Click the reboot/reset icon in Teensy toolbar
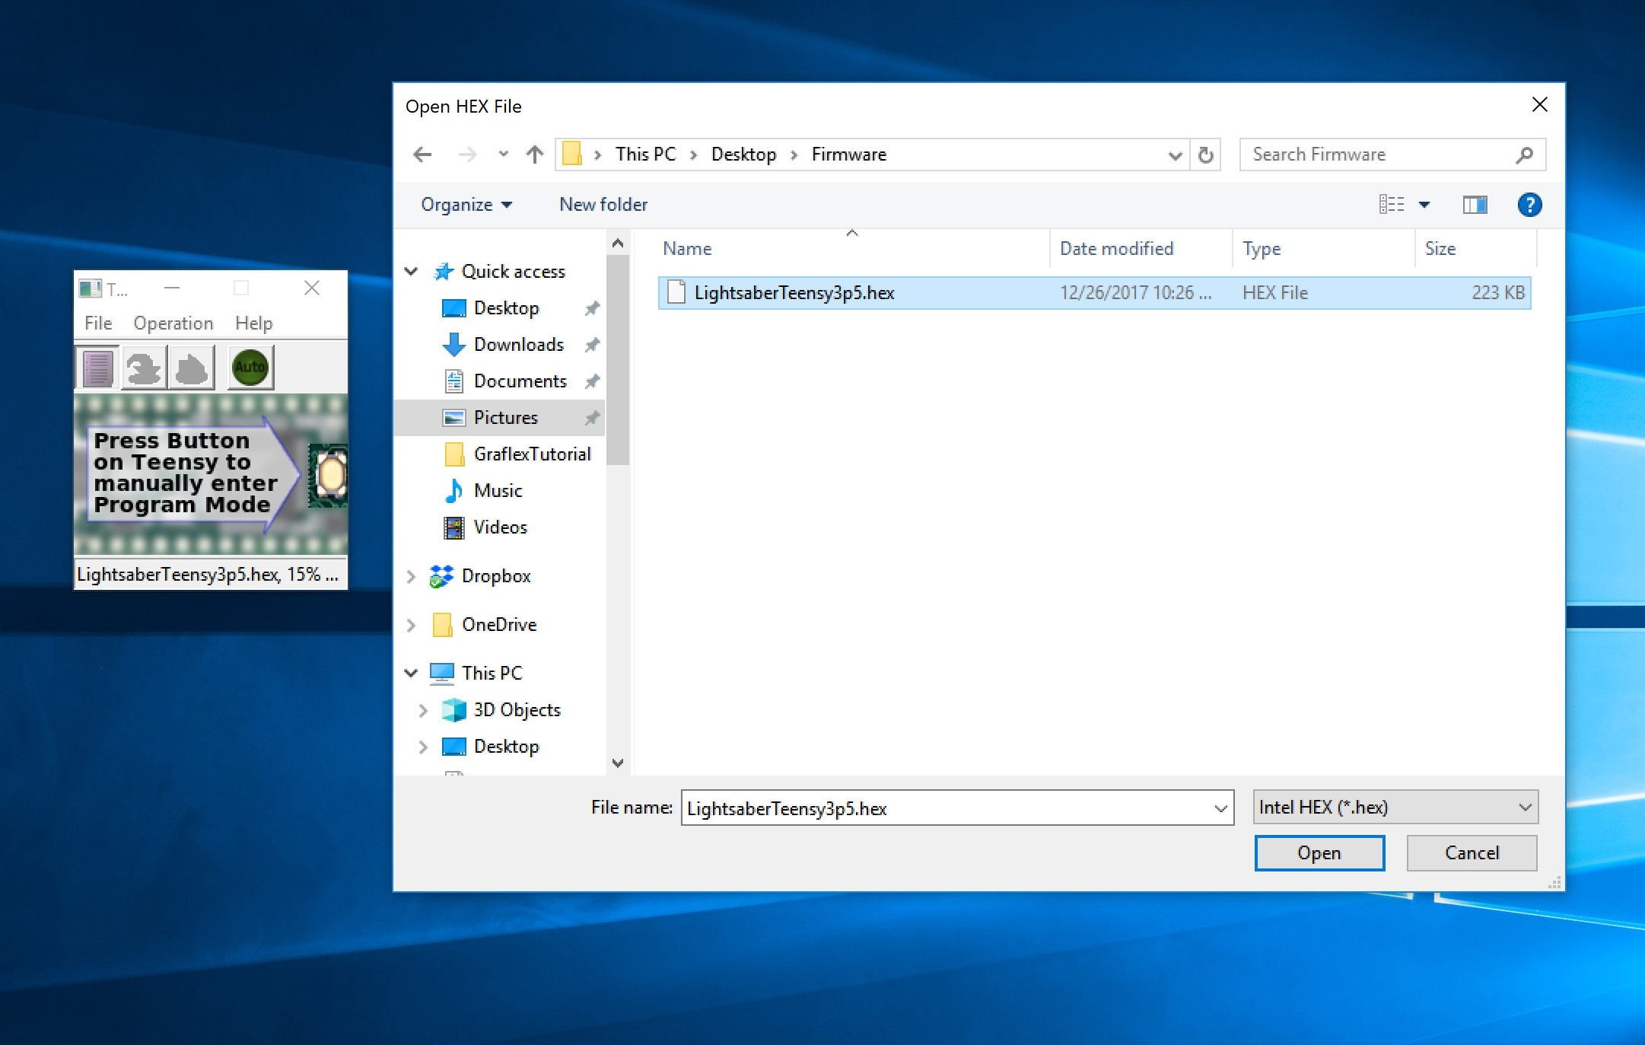The image size is (1645, 1045). (191, 368)
